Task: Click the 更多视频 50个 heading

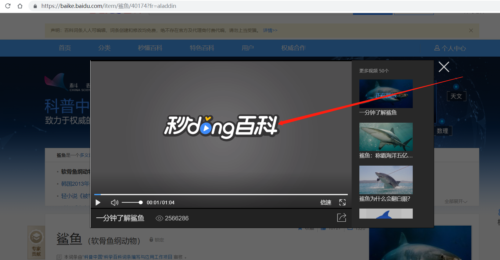Action: 374,71
